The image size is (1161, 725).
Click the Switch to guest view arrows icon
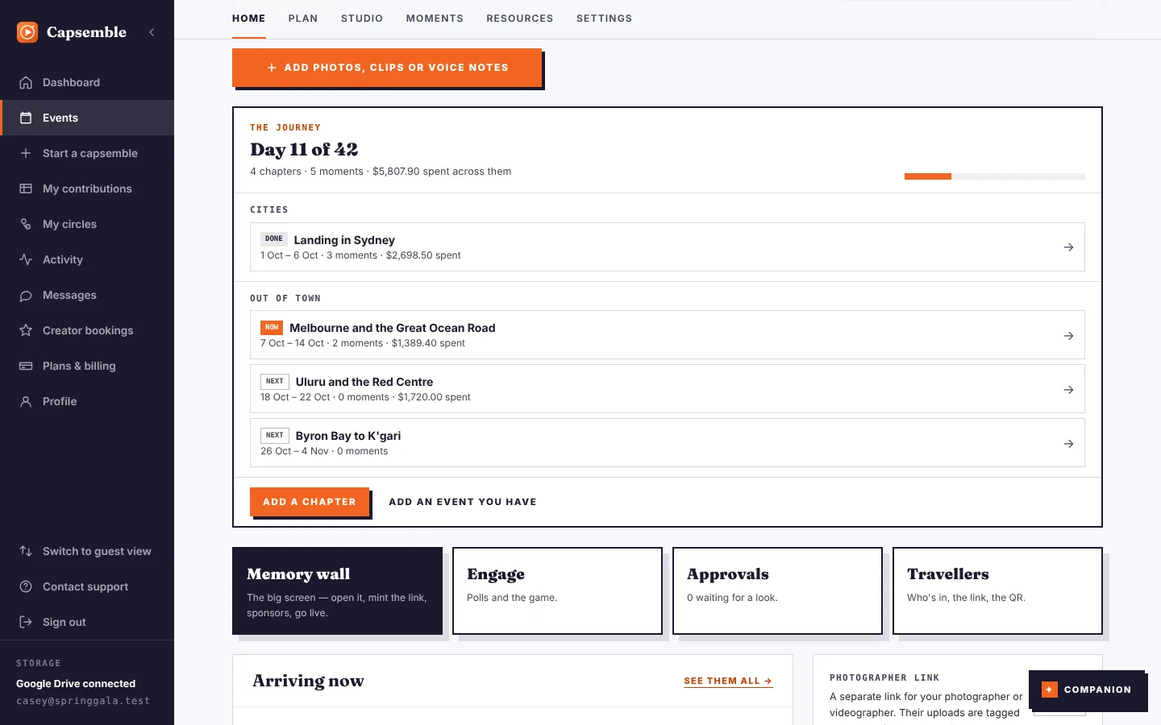(x=26, y=551)
